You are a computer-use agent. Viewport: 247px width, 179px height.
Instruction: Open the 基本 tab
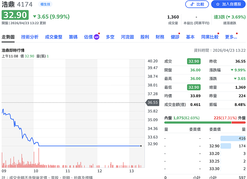click(190, 37)
